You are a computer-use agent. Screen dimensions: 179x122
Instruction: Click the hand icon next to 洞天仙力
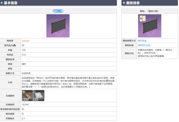(x=15, y=46)
